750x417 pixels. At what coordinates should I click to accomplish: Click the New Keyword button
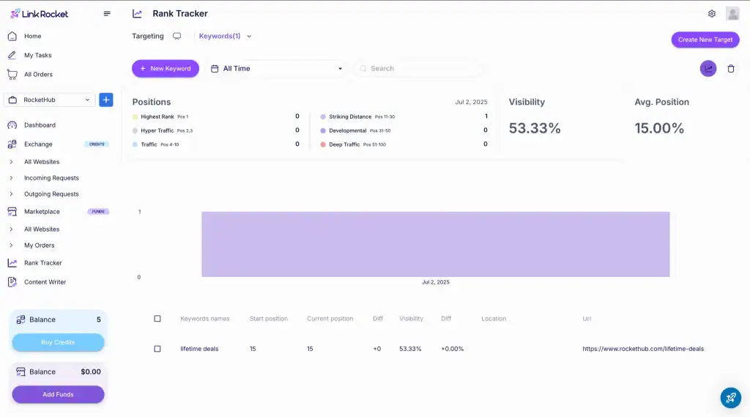coord(166,68)
